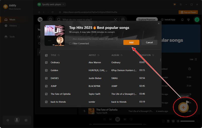Screen dimensions: 202x128
Task: Click the orange plus add button
Action: tap(183, 107)
